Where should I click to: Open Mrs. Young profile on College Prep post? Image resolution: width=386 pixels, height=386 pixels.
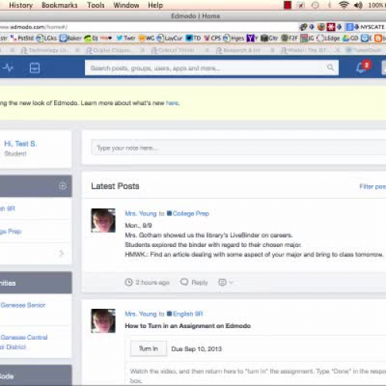tap(141, 213)
